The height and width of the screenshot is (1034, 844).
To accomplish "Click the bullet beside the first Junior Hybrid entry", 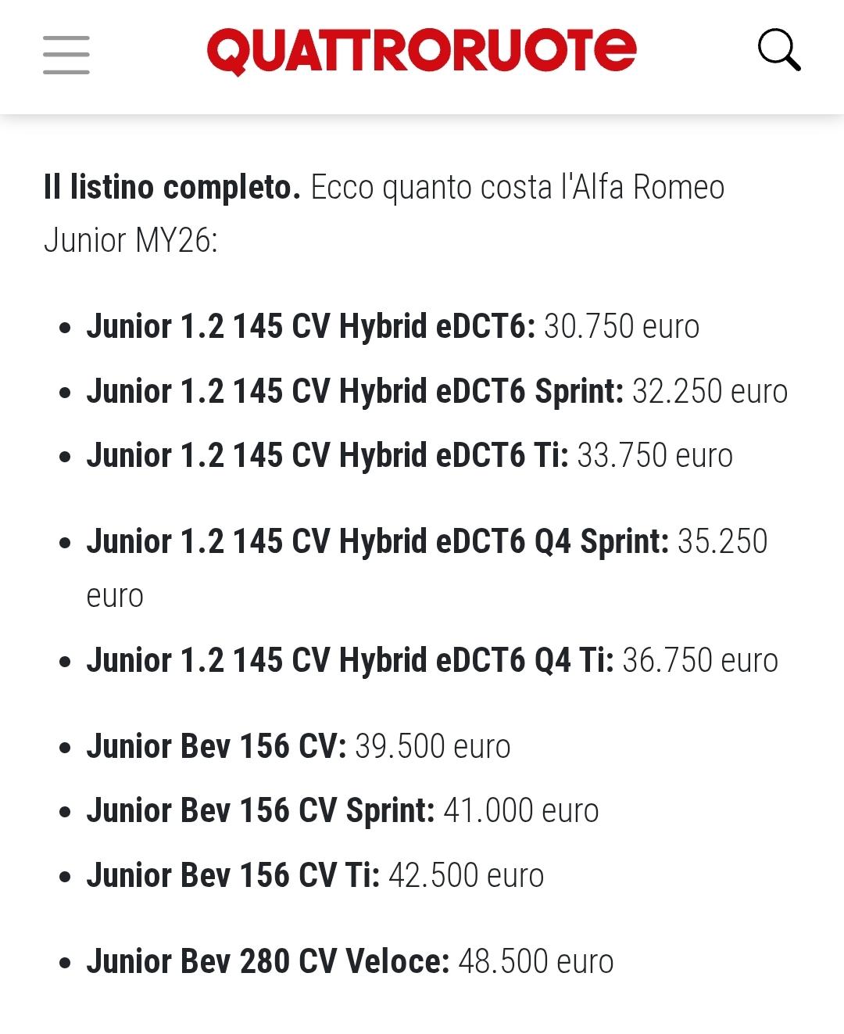I will click(66, 329).
